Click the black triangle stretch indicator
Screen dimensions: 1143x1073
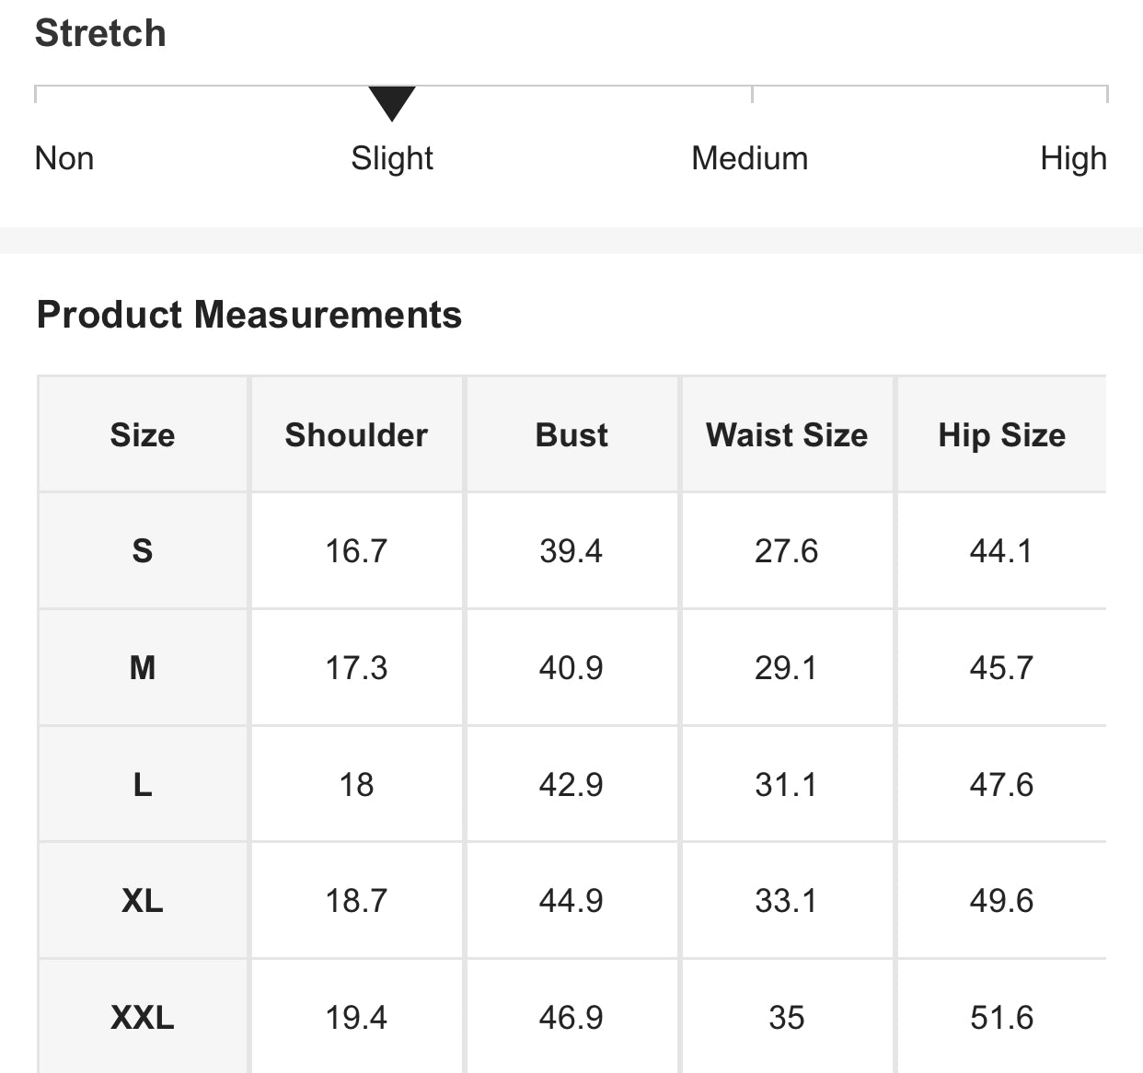(x=392, y=103)
